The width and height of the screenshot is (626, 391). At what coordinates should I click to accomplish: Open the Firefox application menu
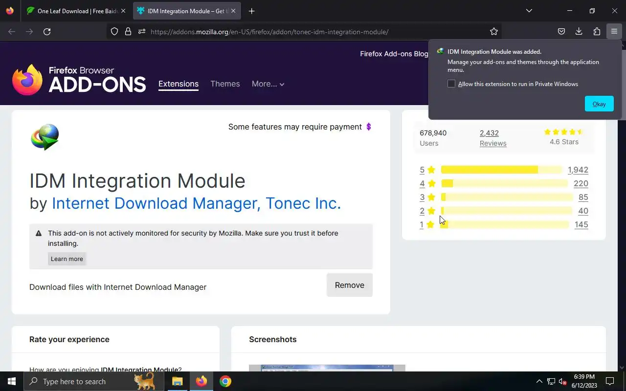[614, 31]
